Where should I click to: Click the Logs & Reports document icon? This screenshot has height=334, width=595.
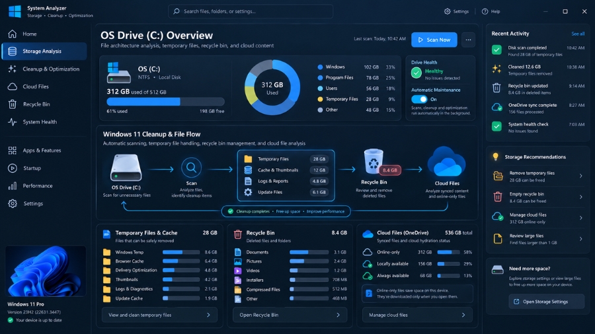coord(248,181)
